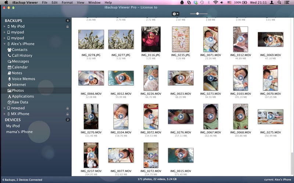Open the Messages section icon

pyautogui.click(x=9, y=61)
